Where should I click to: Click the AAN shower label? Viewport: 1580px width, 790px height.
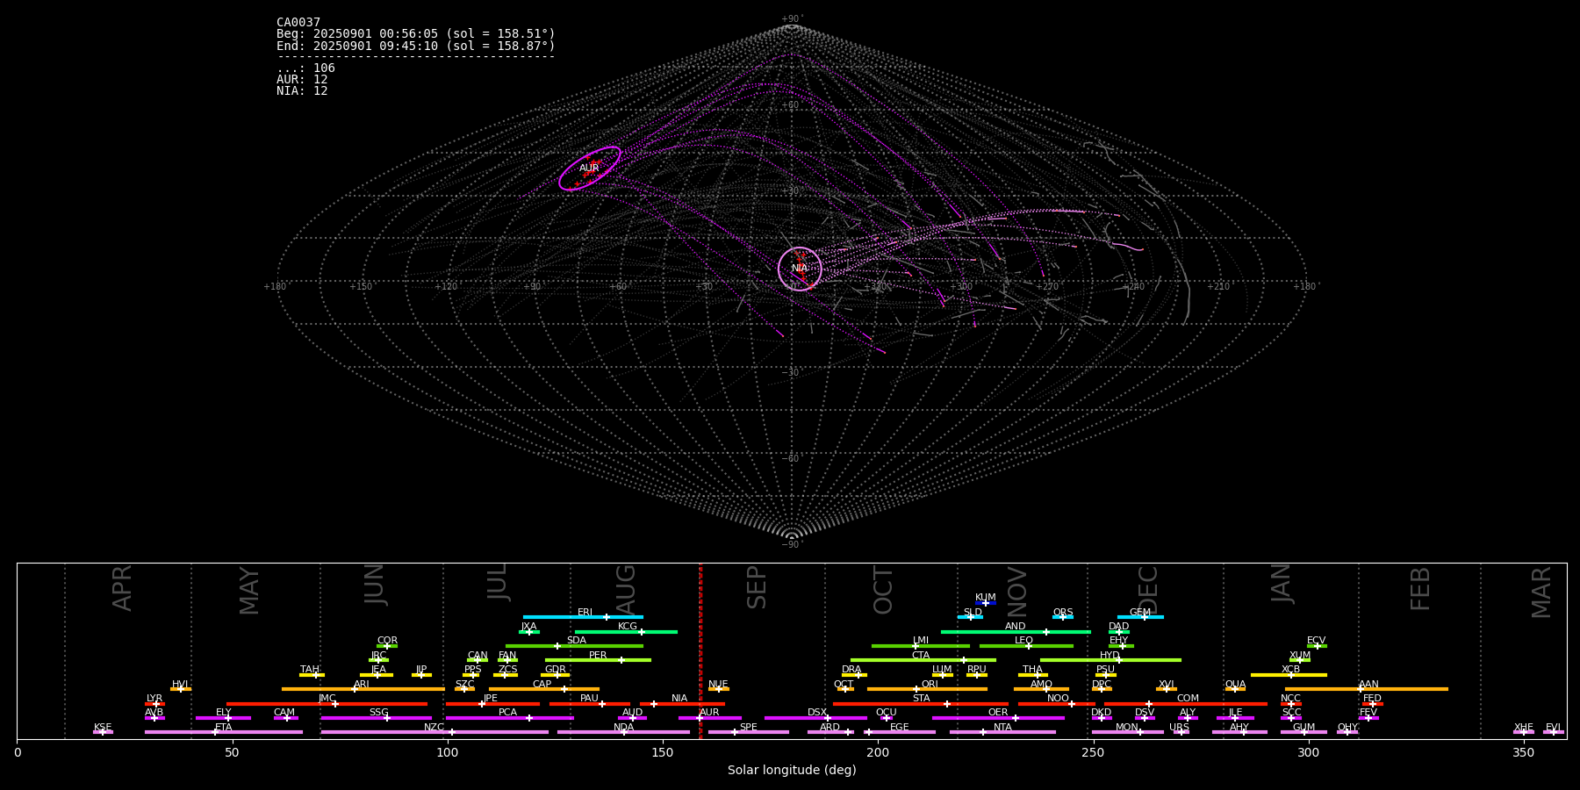click(1368, 685)
